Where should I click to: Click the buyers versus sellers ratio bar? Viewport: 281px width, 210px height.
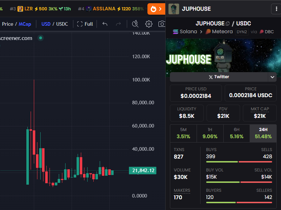(x=239, y=202)
